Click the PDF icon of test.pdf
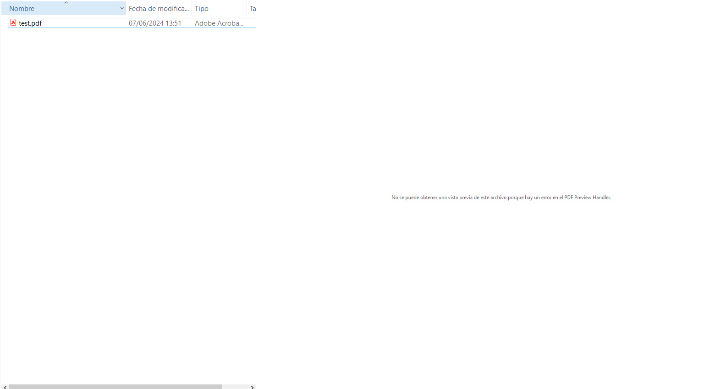 pos(13,22)
